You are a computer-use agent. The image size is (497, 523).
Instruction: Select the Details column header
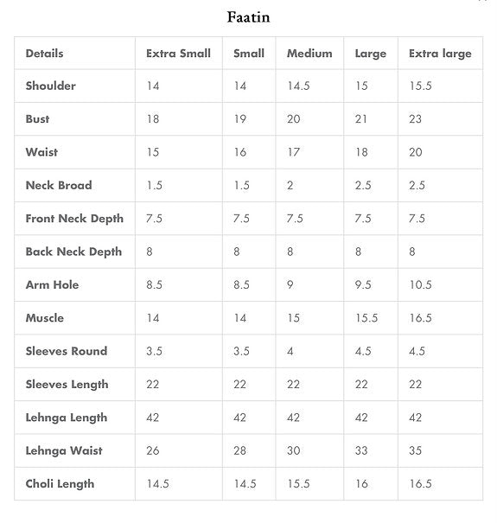point(44,54)
